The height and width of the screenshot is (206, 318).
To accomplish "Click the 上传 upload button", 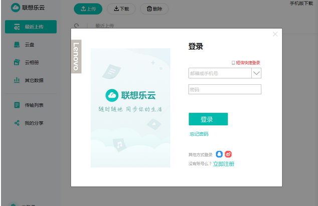I will pos(88,9).
